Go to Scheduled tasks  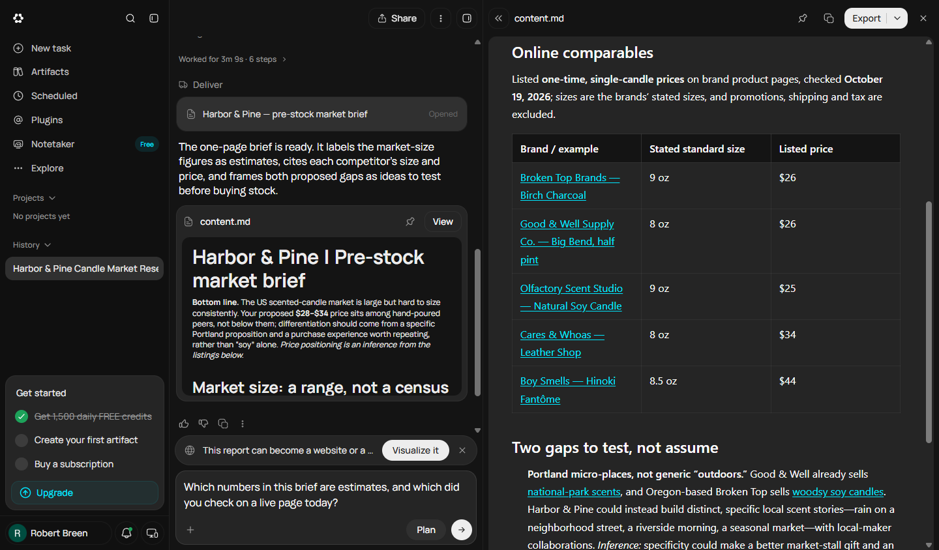point(85,96)
